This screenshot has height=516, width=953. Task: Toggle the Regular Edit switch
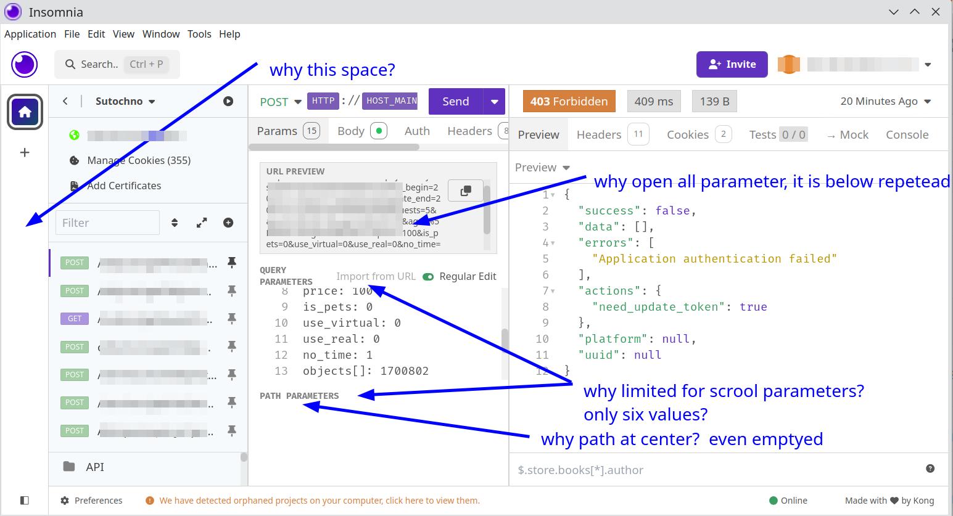[428, 277]
